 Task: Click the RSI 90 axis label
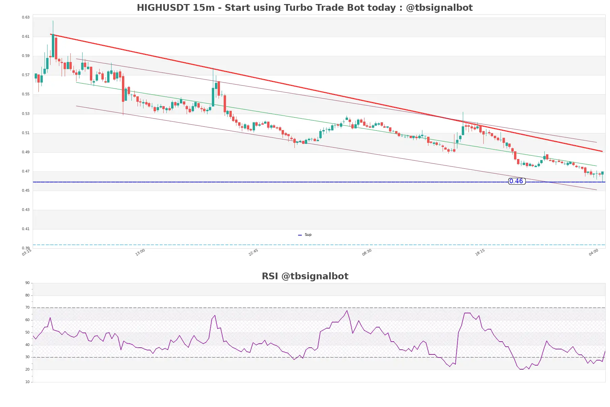27,283
